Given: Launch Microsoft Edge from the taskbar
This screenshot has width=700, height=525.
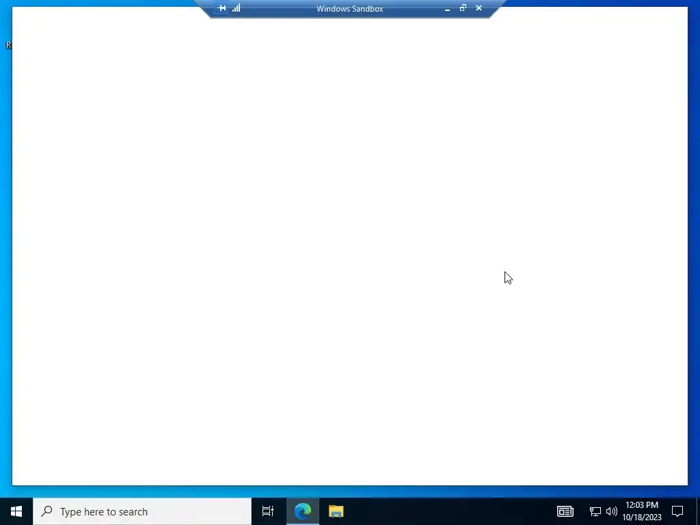Looking at the screenshot, I should click(303, 511).
